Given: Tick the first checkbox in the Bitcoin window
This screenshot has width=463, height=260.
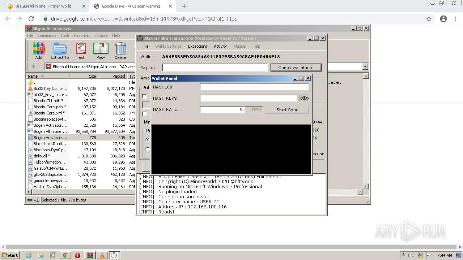Looking at the screenshot, I should 144,96.
